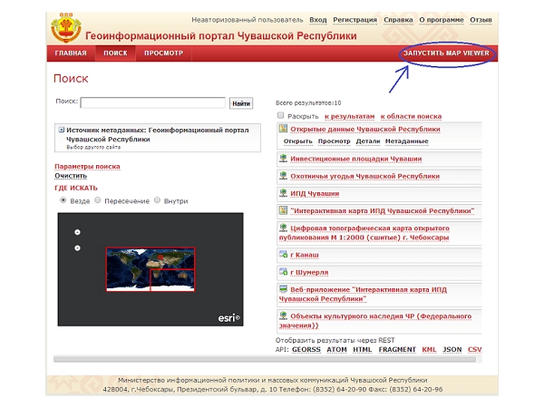
Task: Click the Геоинформационный портал Чувашской Республики title
Action: coord(221,35)
